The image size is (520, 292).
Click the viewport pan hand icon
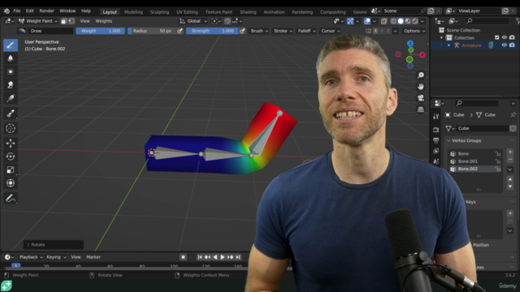(x=421, y=87)
